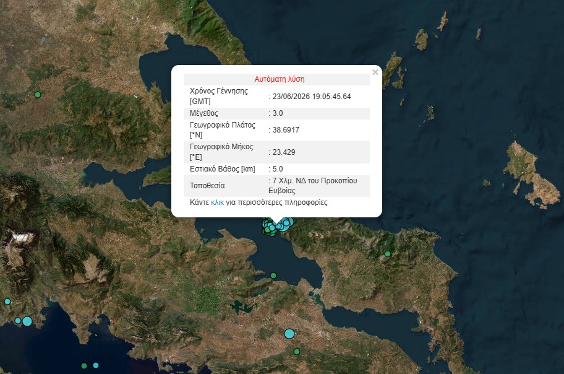Select the 'Αυτόματη λύση' header text
This screenshot has height=374, width=564.
tap(280, 79)
